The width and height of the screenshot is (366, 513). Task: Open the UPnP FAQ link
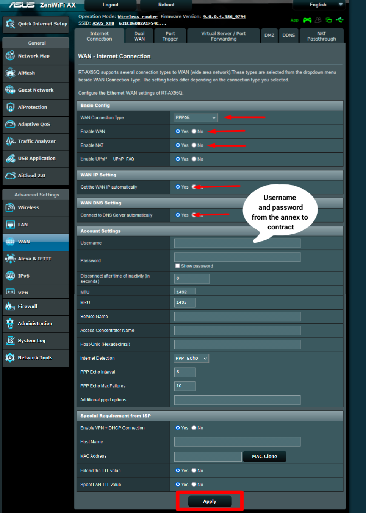click(123, 159)
